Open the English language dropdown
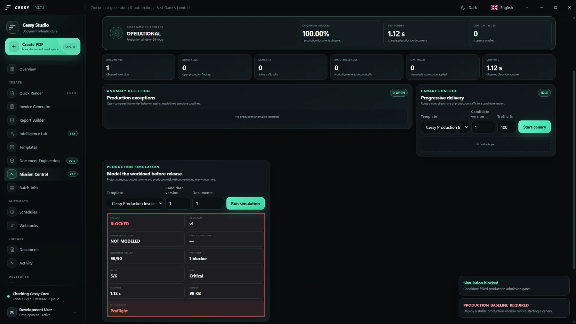This screenshot has height=324, width=576. [509, 8]
